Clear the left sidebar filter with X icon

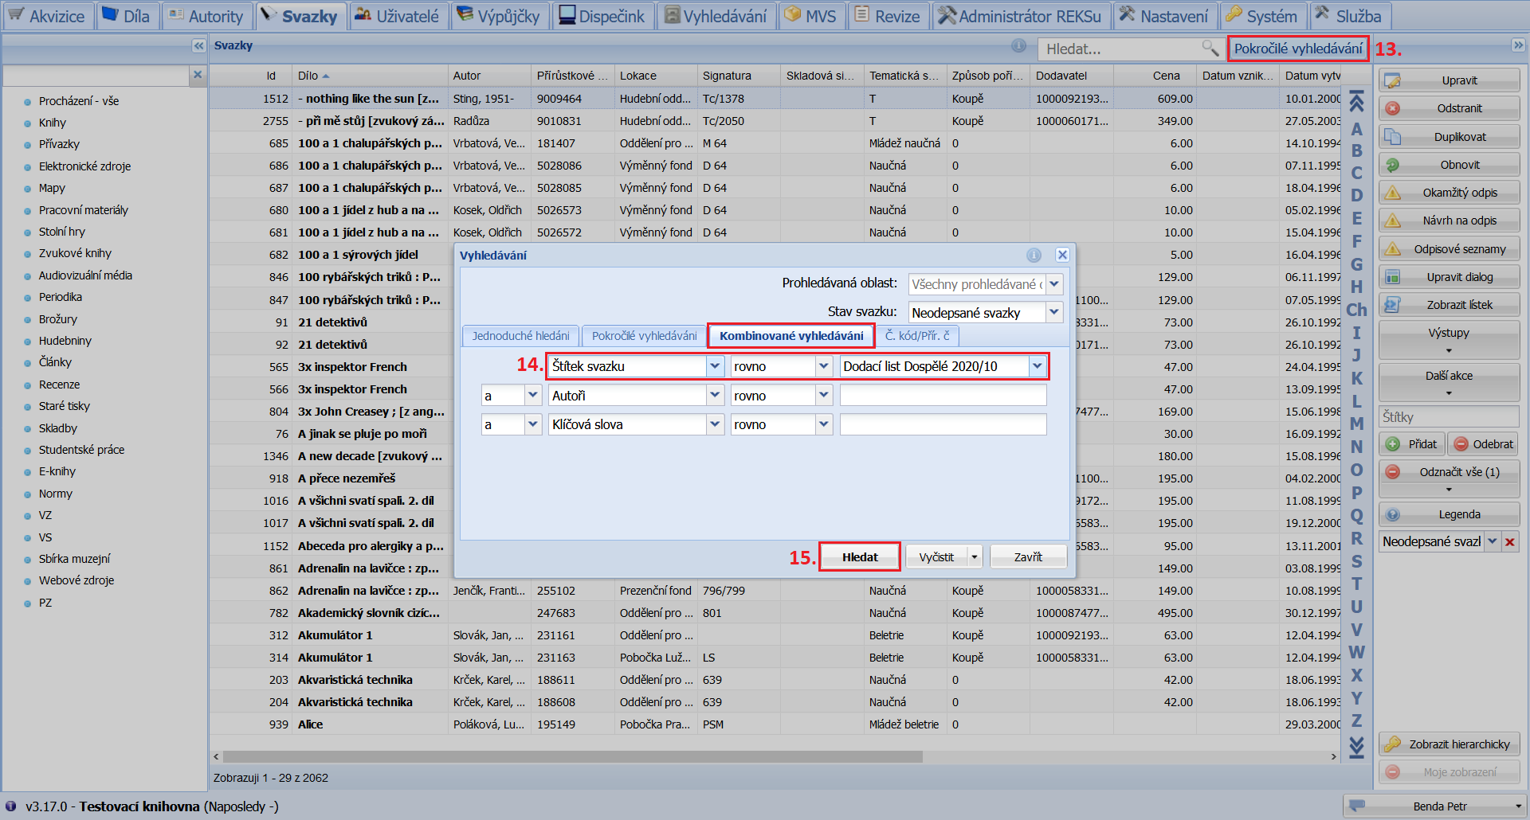pos(198,75)
